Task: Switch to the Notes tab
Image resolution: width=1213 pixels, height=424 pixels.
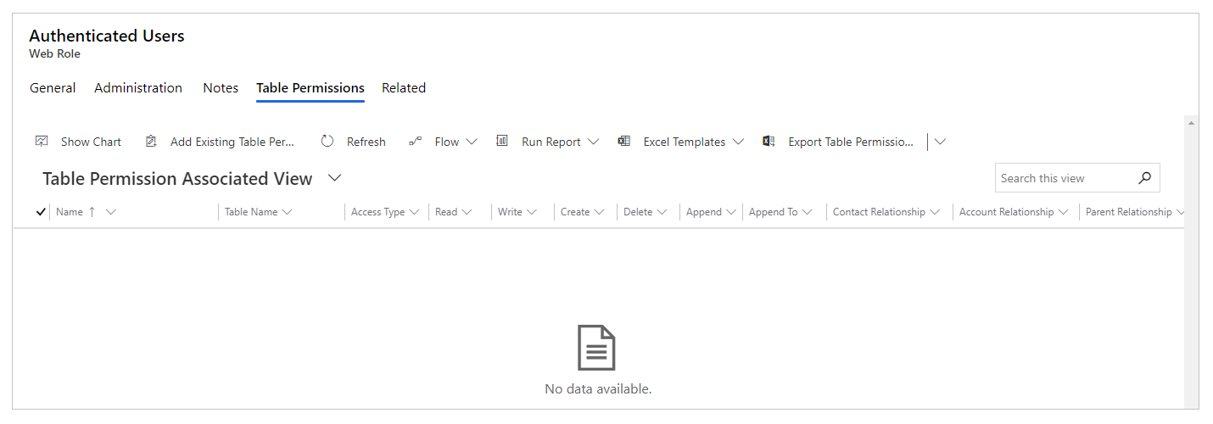Action: 221,88
